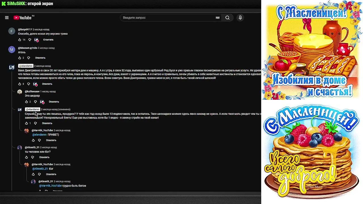Open the M avatar of @Михаил-д1п3о

pyautogui.click(x=12, y=50)
